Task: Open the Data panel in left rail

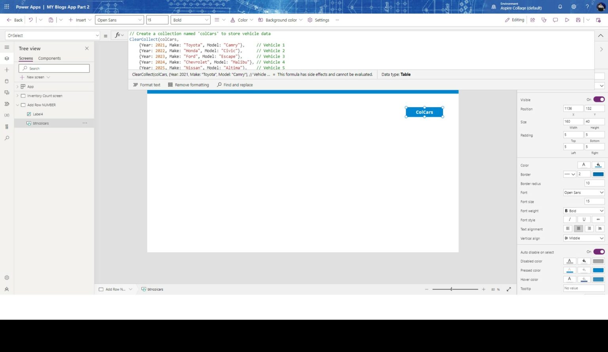Action: pos(6,81)
